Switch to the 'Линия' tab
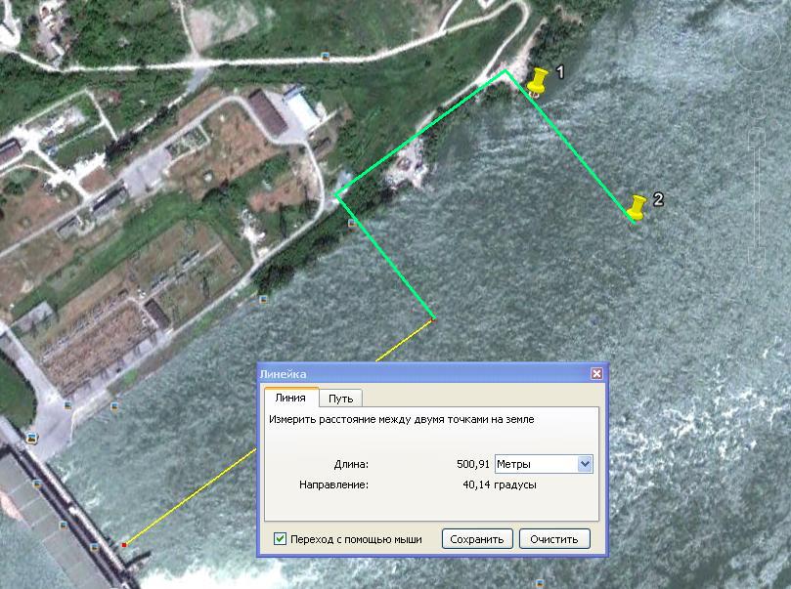791x589 pixels. click(x=290, y=398)
